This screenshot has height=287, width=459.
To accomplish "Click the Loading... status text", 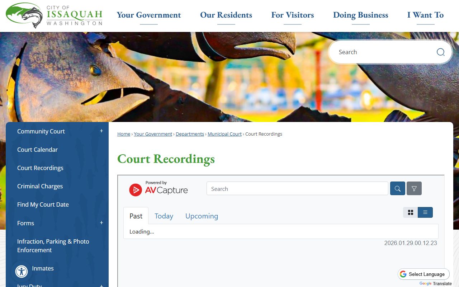I will click(x=142, y=232).
